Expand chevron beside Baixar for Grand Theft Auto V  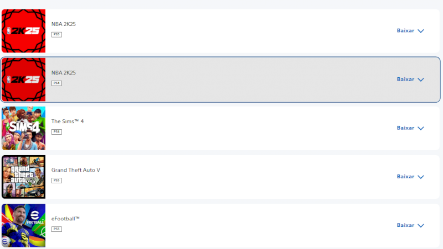point(421,177)
